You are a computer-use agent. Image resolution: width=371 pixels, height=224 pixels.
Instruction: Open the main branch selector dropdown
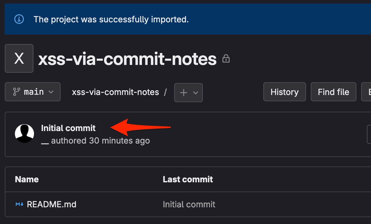tap(33, 92)
